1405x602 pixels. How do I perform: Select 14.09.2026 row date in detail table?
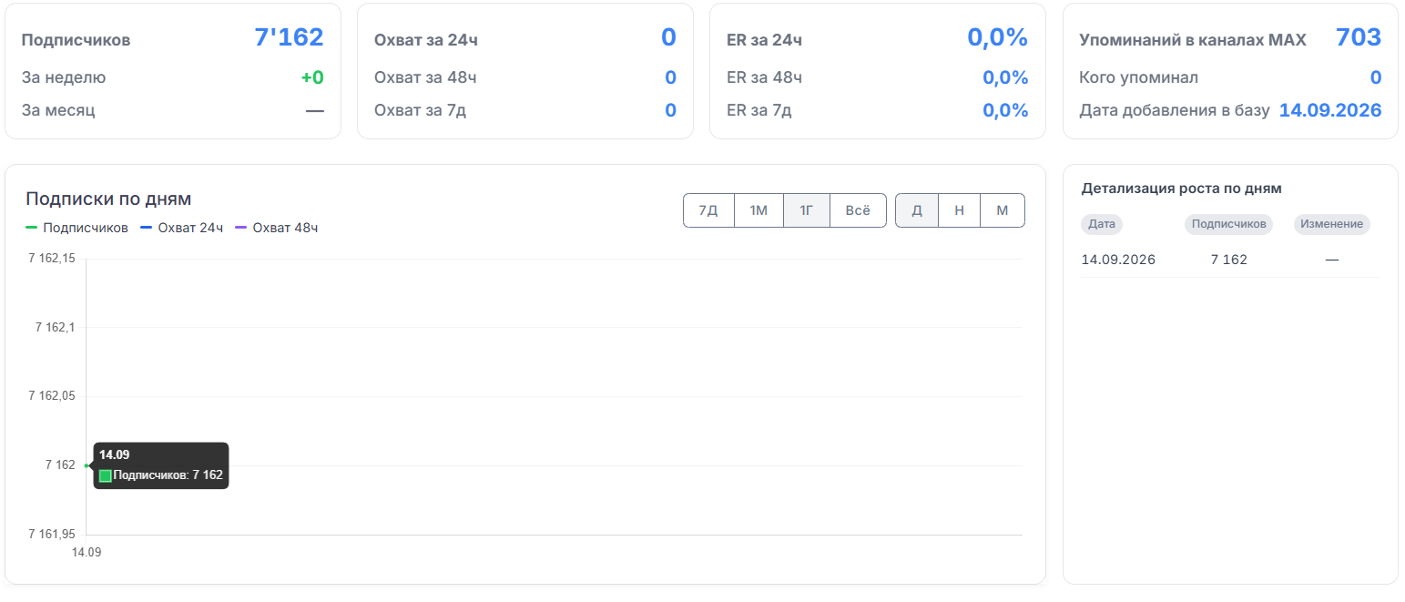[1118, 260]
